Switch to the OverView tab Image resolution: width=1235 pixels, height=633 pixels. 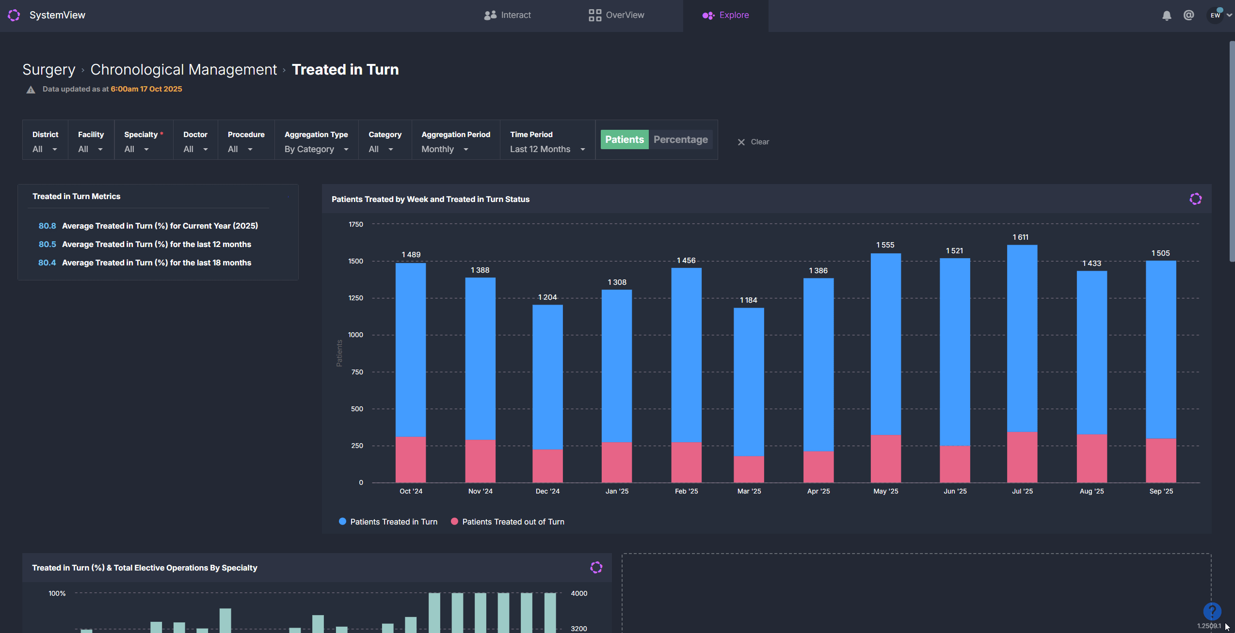pos(616,15)
